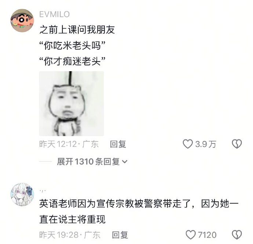Select the 你才痴迷老头 comment line
The width and height of the screenshot is (253, 244).
click(72, 61)
